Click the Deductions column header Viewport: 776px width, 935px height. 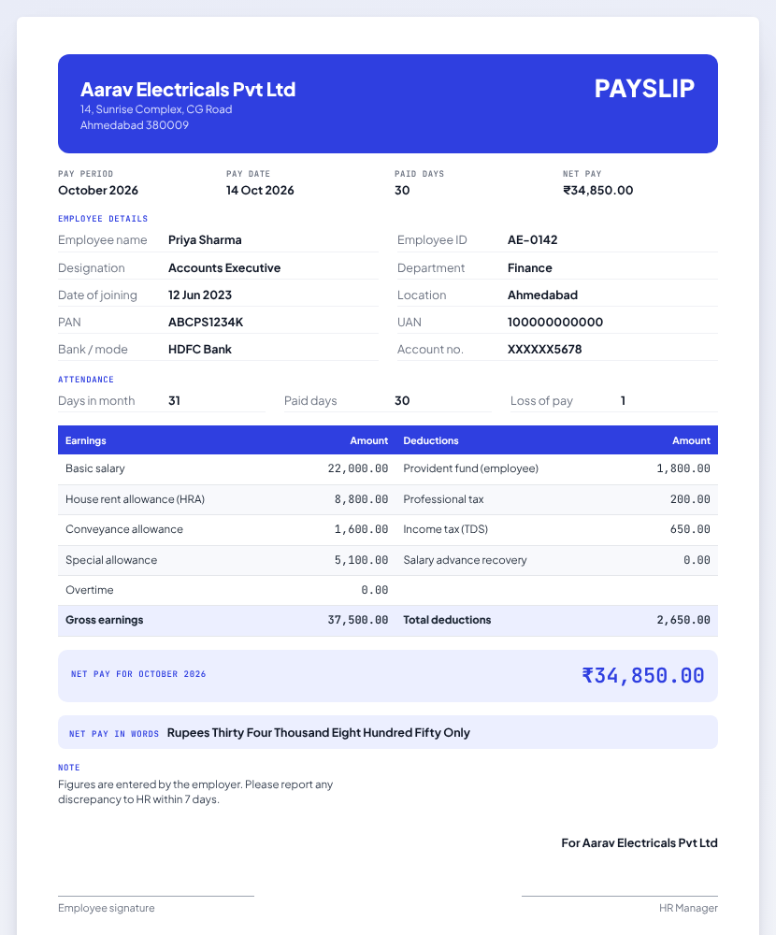pyautogui.click(x=431, y=440)
